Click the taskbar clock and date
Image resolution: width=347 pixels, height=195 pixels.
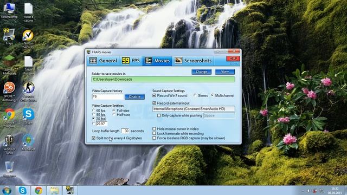point(335,191)
